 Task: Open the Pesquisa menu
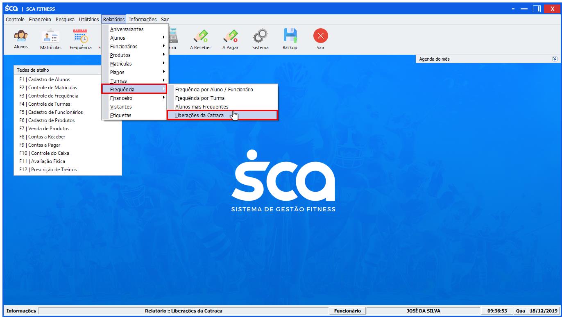[65, 19]
